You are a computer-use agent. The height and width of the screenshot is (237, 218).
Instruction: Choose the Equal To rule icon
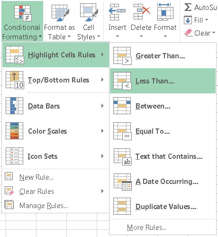tap(122, 131)
